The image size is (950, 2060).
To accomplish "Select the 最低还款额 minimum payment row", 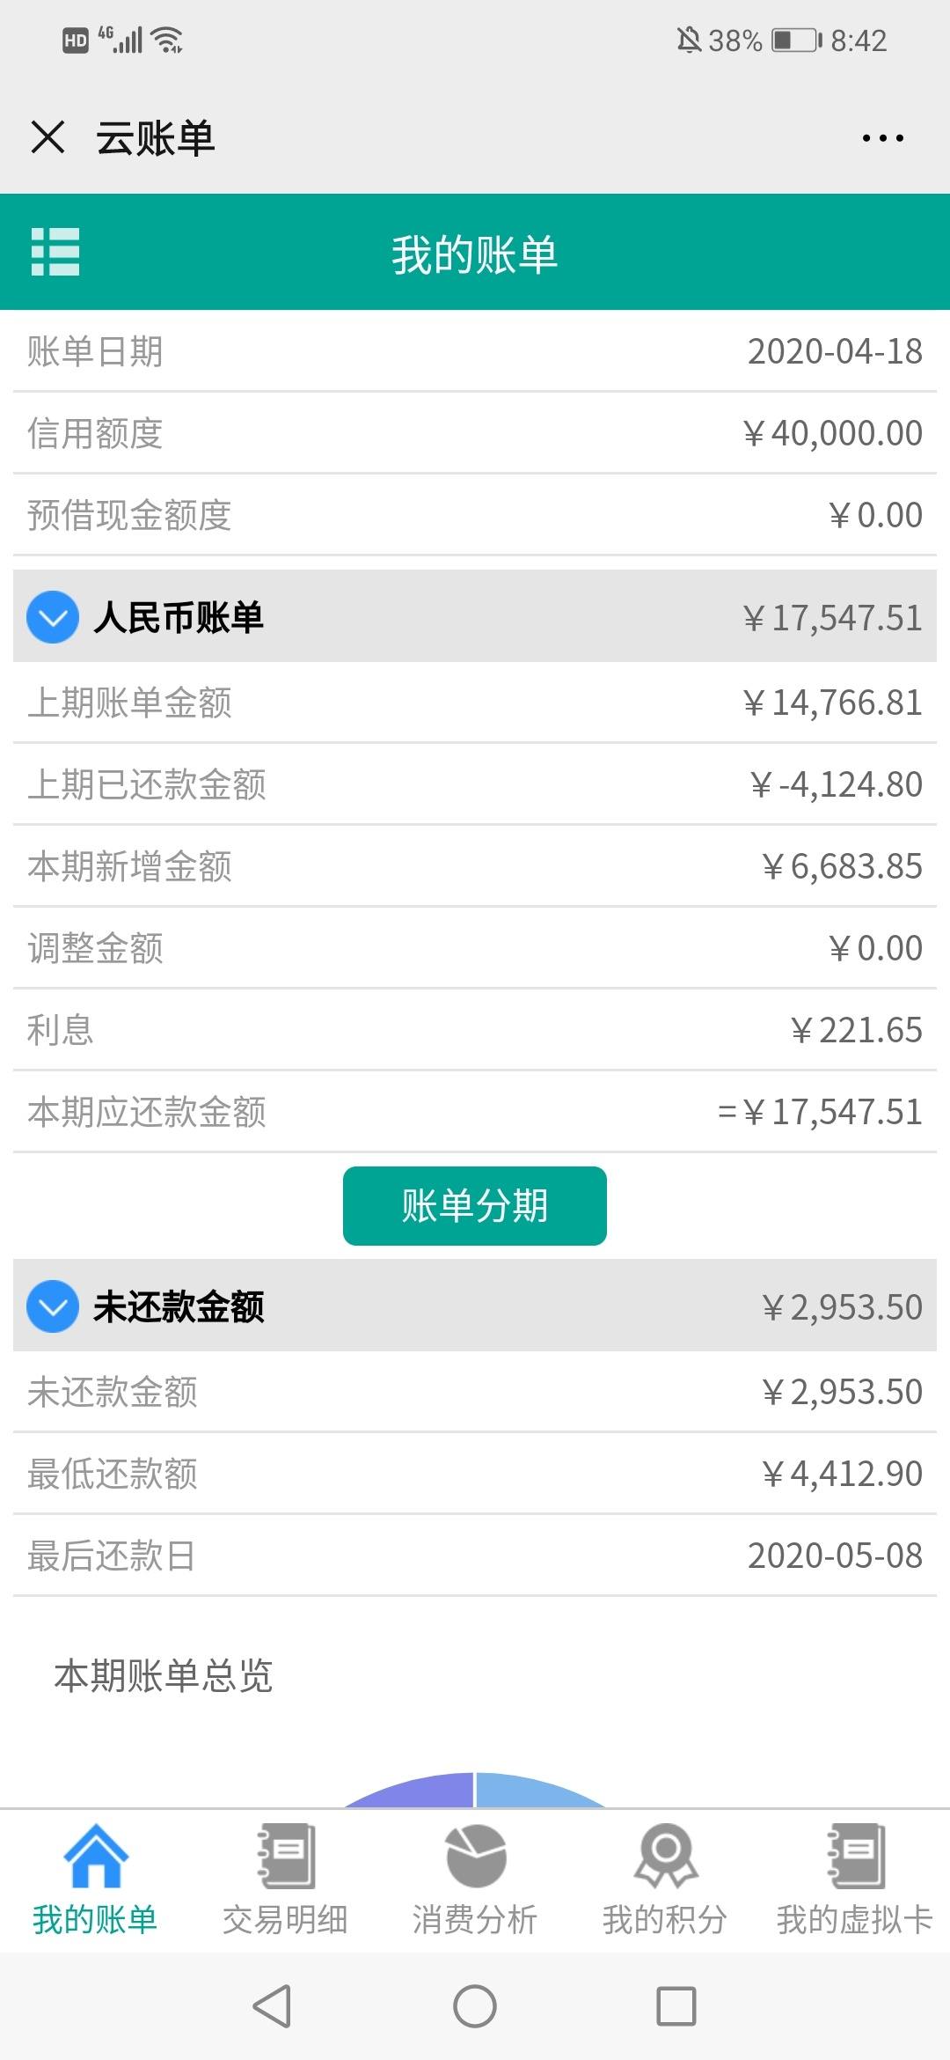I will click(475, 1474).
